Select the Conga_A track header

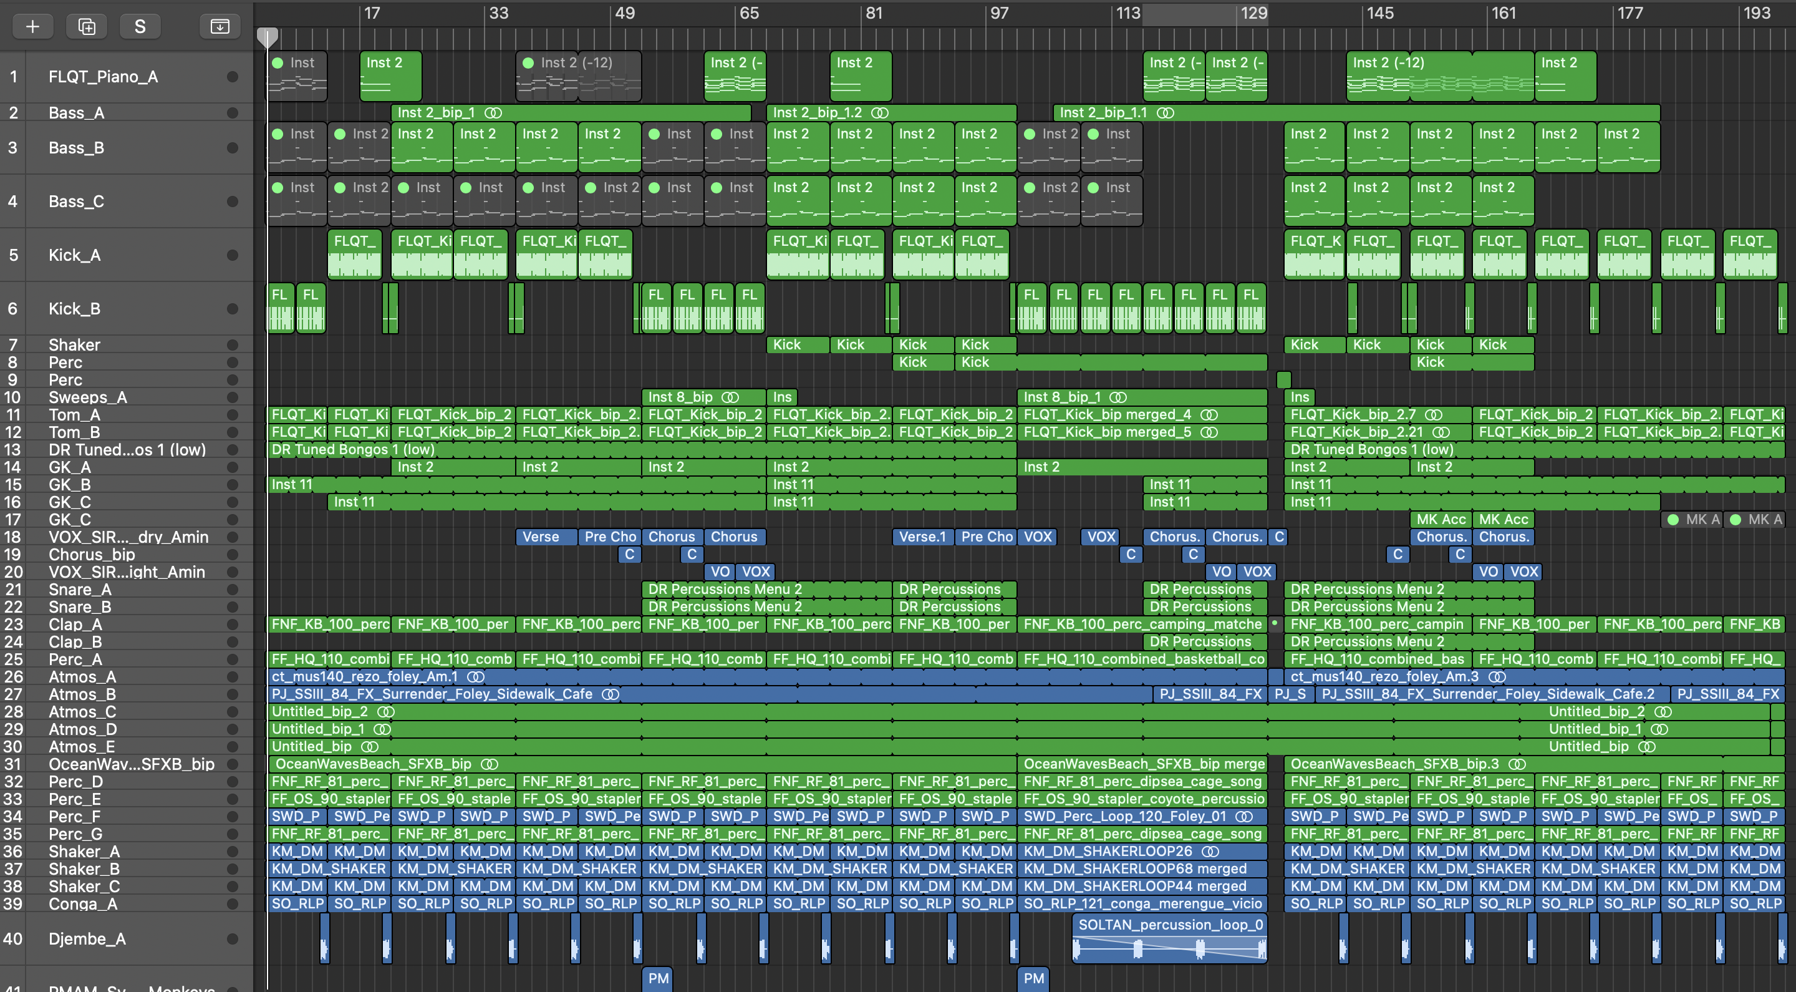click(127, 903)
